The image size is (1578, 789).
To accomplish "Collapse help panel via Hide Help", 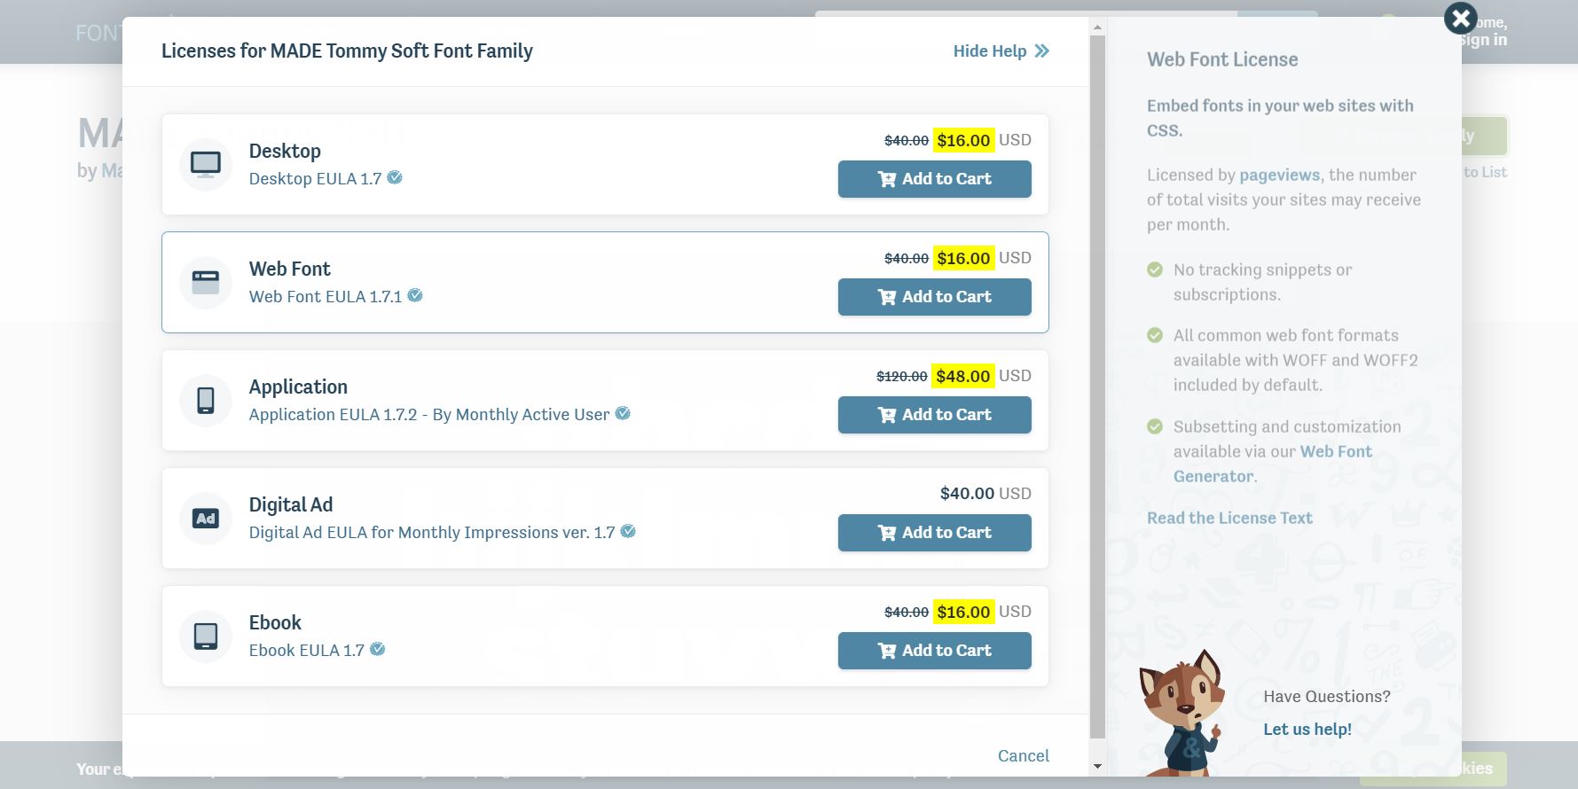I will [x=1001, y=51].
